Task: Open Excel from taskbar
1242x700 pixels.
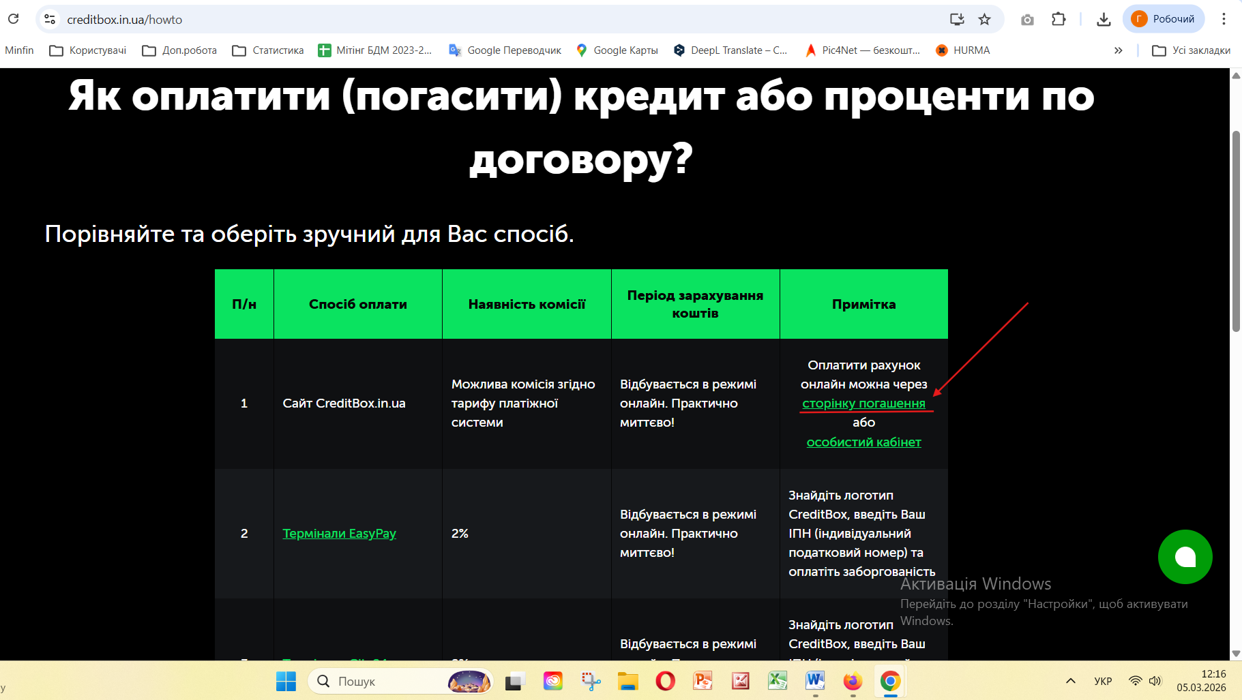Action: point(778,681)
